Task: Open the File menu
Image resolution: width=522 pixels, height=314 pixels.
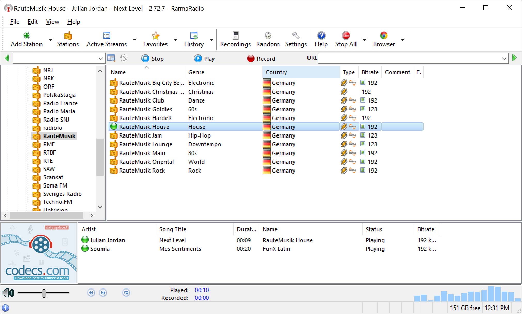Action: [x=15, y=22]
